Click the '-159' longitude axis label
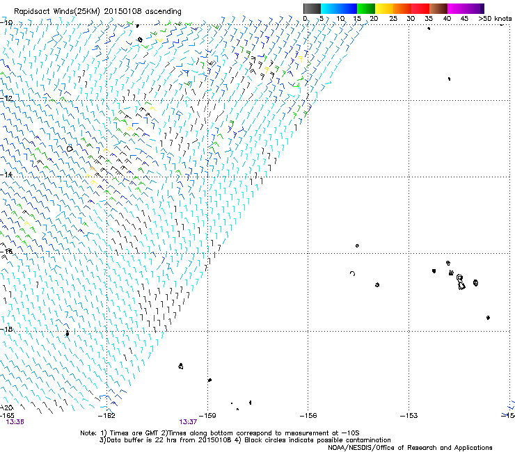The height and width of the screenshot is (452, 515). (x=207, y=416)
